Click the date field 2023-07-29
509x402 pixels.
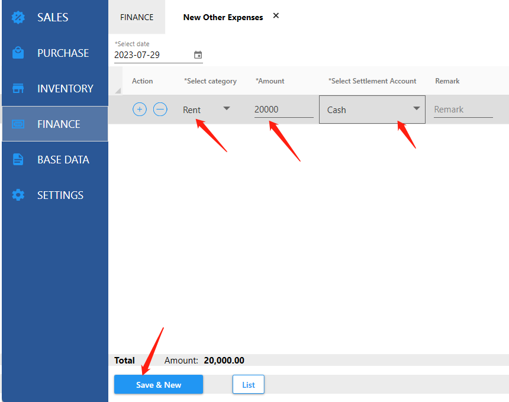click(152, 55)
